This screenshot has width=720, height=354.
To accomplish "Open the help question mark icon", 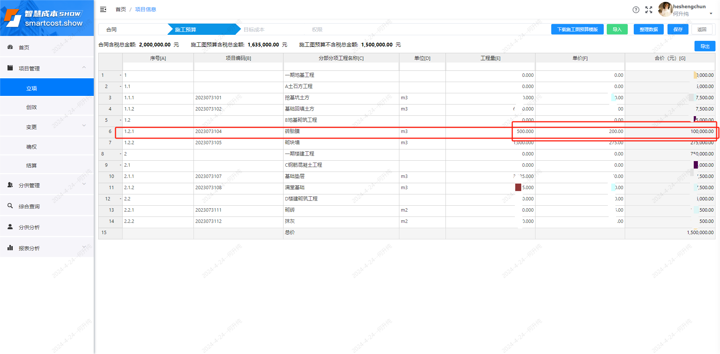I will 636,10.
